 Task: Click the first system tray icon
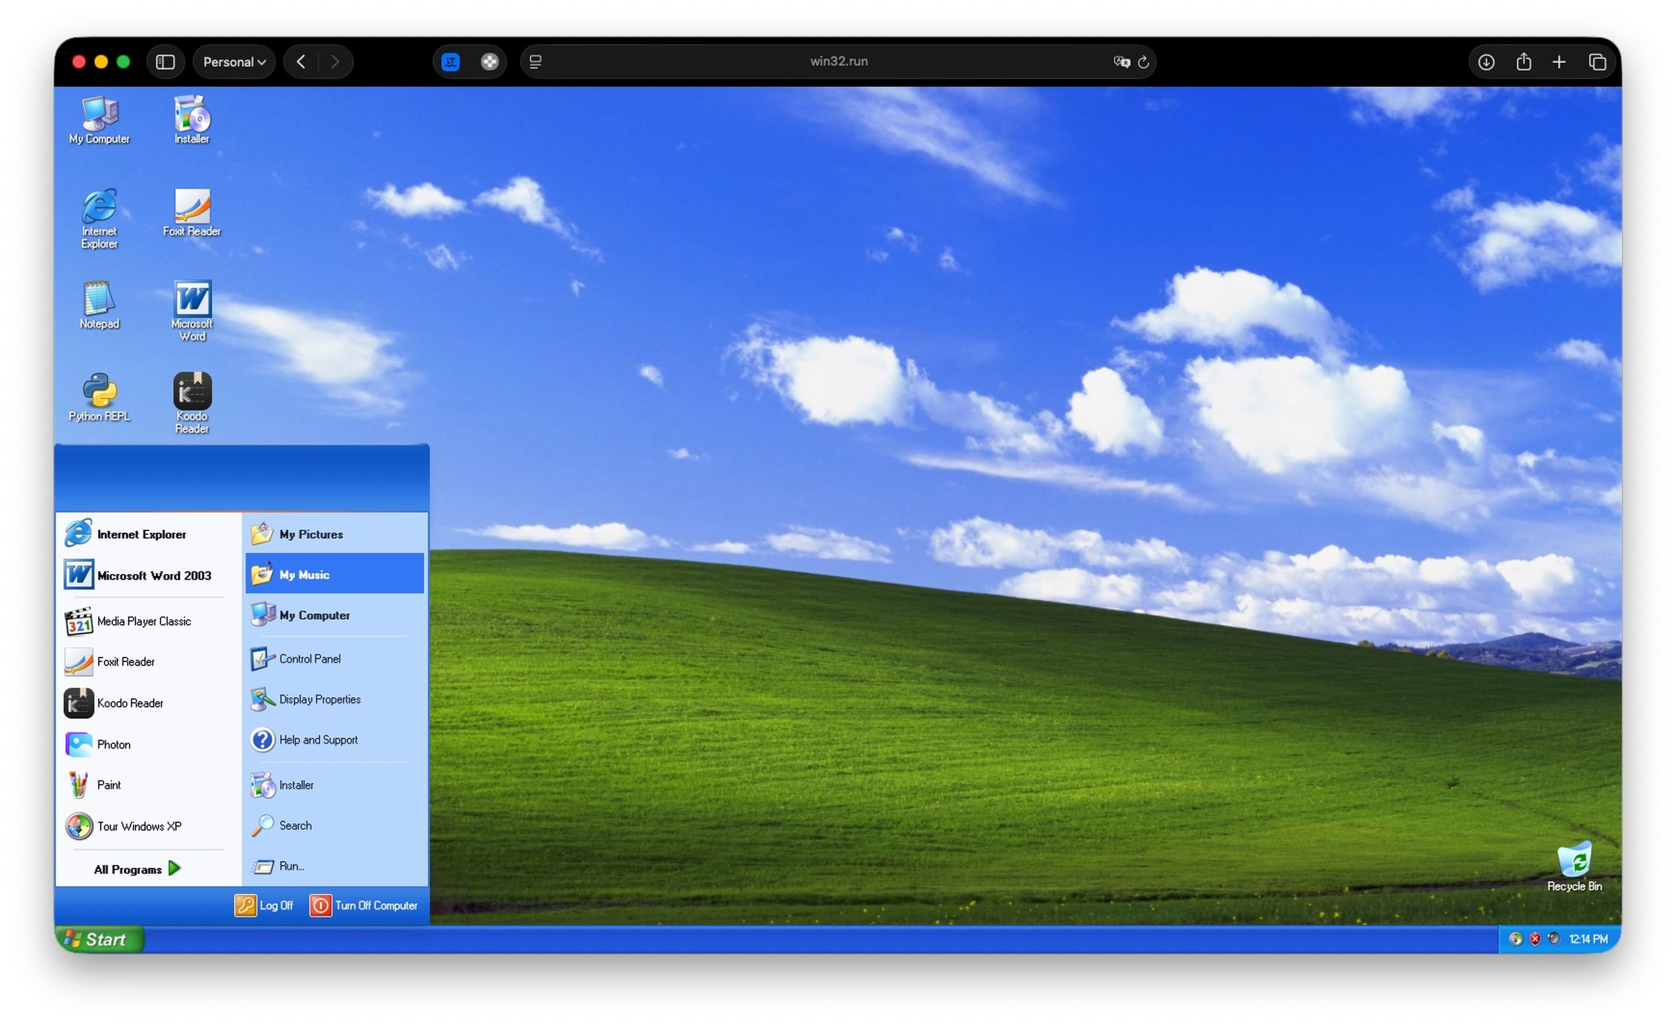tap(1515, 939)
